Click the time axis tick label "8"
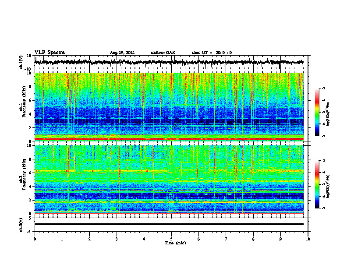This screenshot has height=268, width=347. [253, 239]
